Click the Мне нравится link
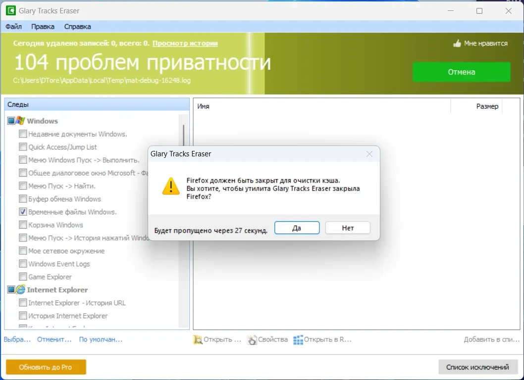Screen dimensions: 524x380 [x=485, y=43]
